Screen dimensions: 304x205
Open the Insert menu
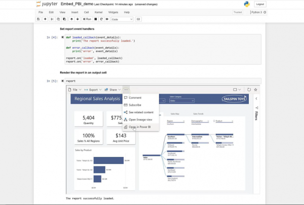pos(74,12)
